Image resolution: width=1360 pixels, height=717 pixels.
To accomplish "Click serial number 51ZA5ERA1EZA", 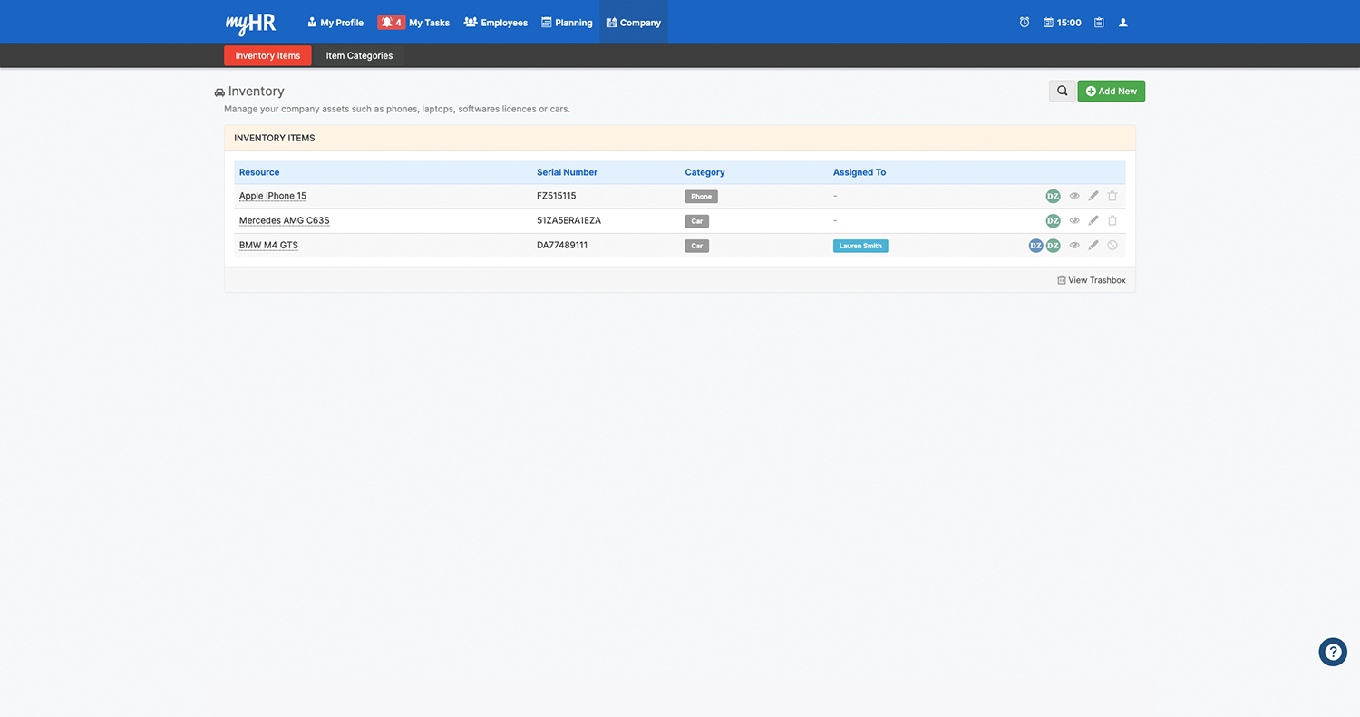I will pyautogui.click(x=568, y=220).
